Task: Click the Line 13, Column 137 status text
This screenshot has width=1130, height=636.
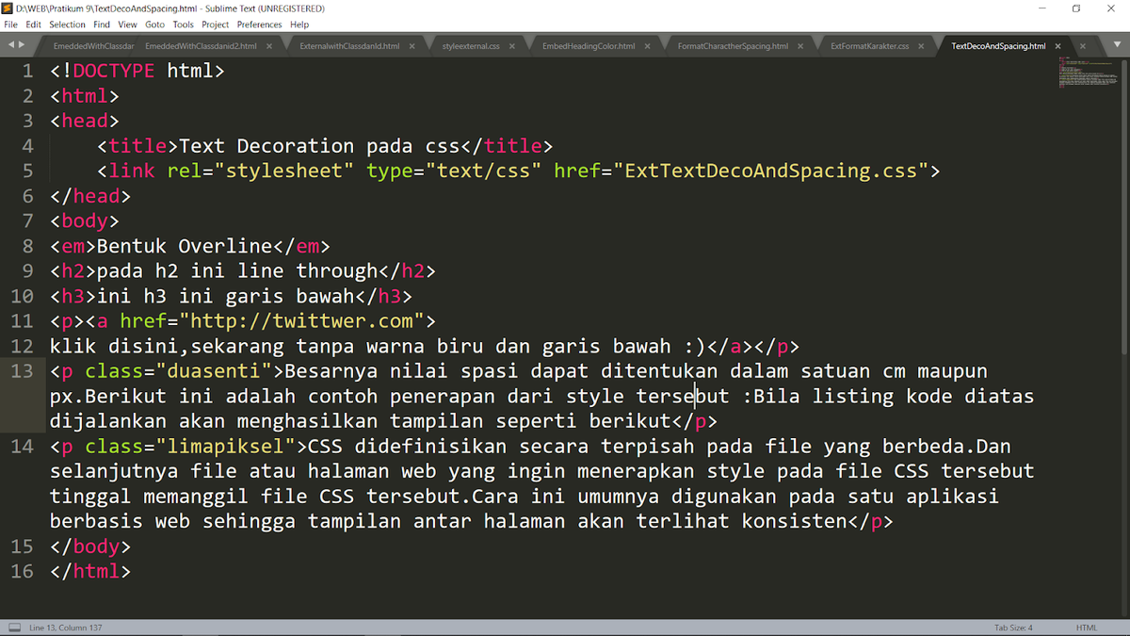Action: click(x=66, y=628)
